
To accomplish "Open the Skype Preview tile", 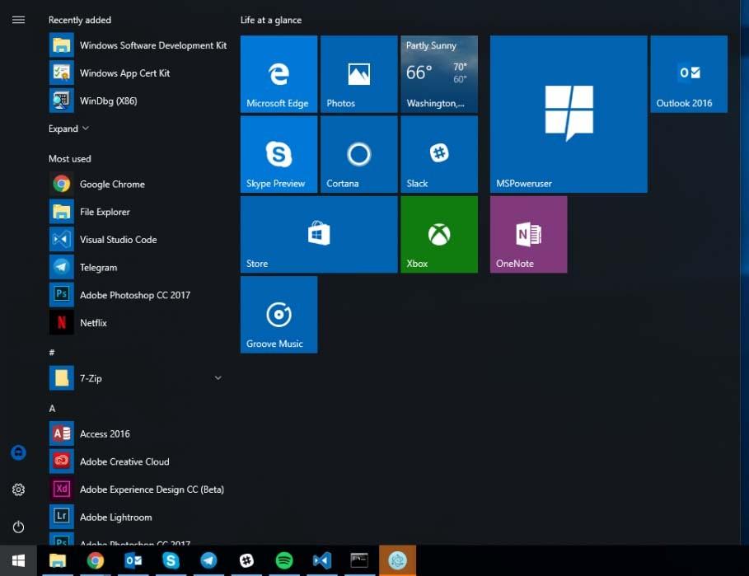I will pos(278,154).
